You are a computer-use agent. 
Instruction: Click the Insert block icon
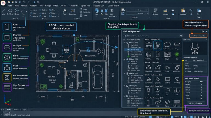tap(96, 12)
